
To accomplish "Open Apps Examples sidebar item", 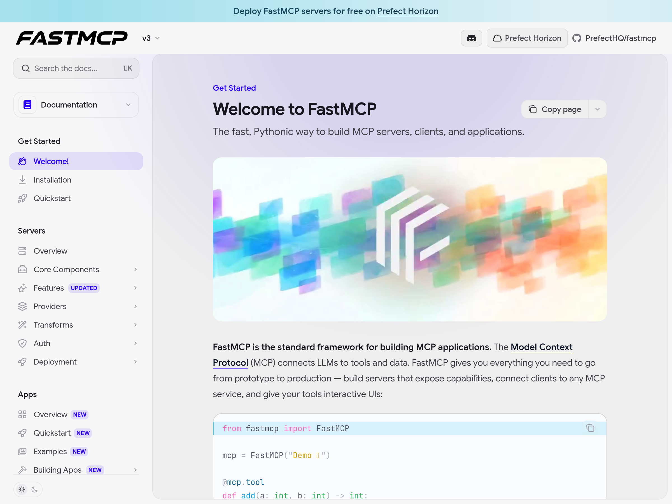I will click(x=50, y=451).
